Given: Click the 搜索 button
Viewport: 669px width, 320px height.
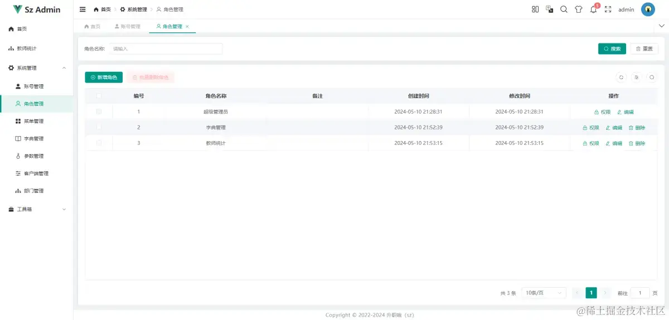Looking at the screenshot, I should pyautogui.click(x=612, y=49).
